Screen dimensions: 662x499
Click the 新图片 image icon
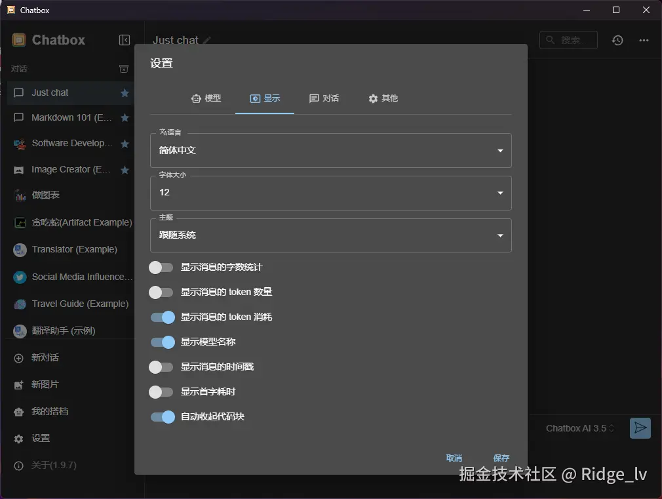tap(18, 385)
